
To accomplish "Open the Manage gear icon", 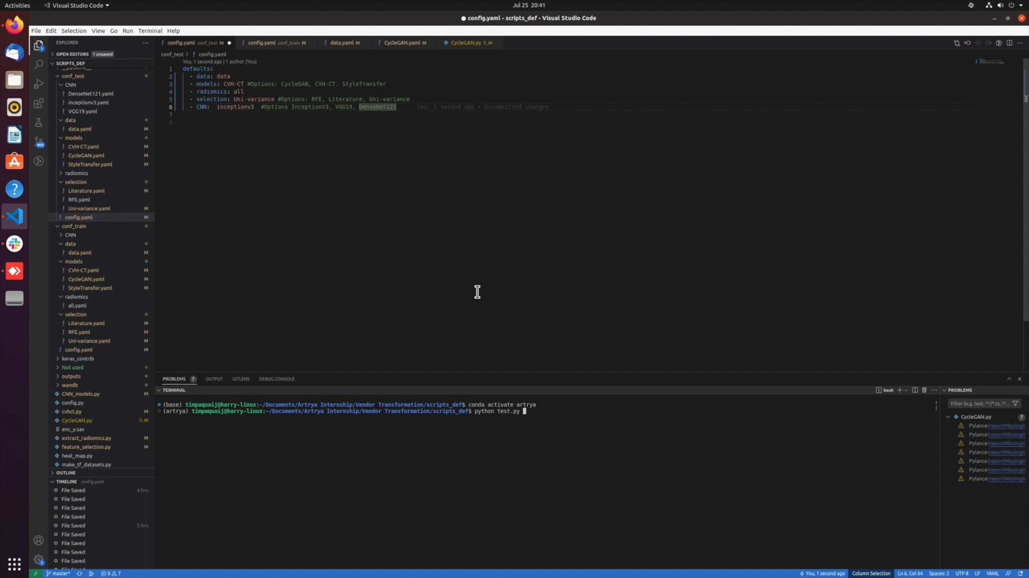I will [x=39, y=560].
